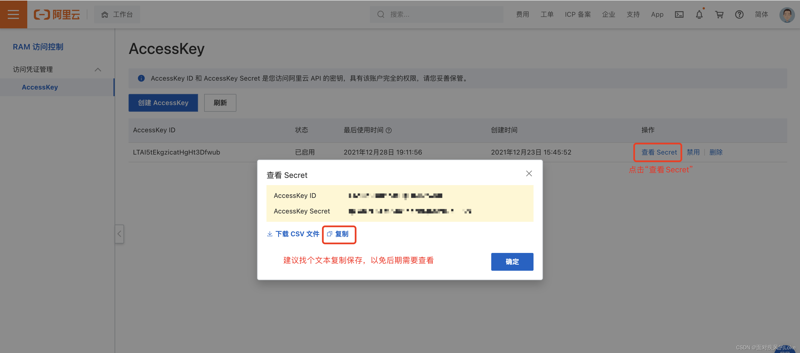Image resolution: width=800 pixels, height=353 pixels.
Task: Open the notifications bell
Action: click(x=699, y=14)
